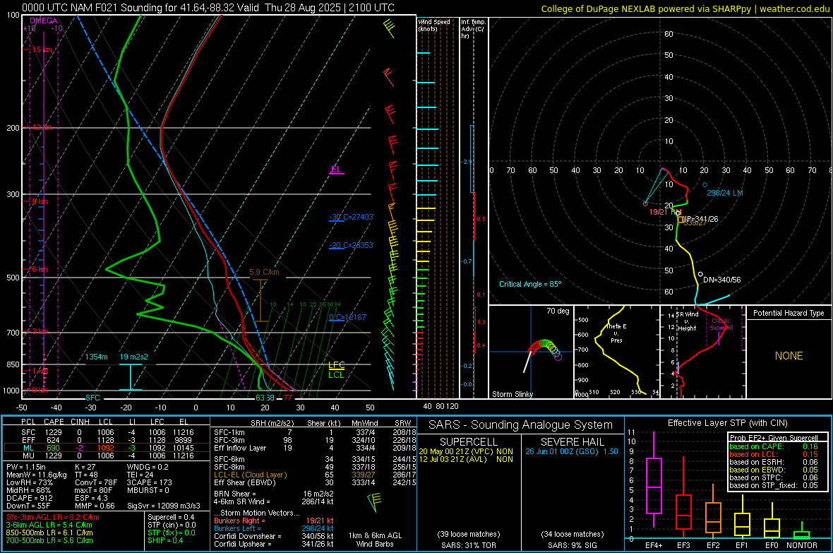Image resolution: width=833 pixels, height=553 pixels.
Task: Click the red Sfc-3km AGL LR = 8.2 C/km line
Action: [x=53, y=517]
